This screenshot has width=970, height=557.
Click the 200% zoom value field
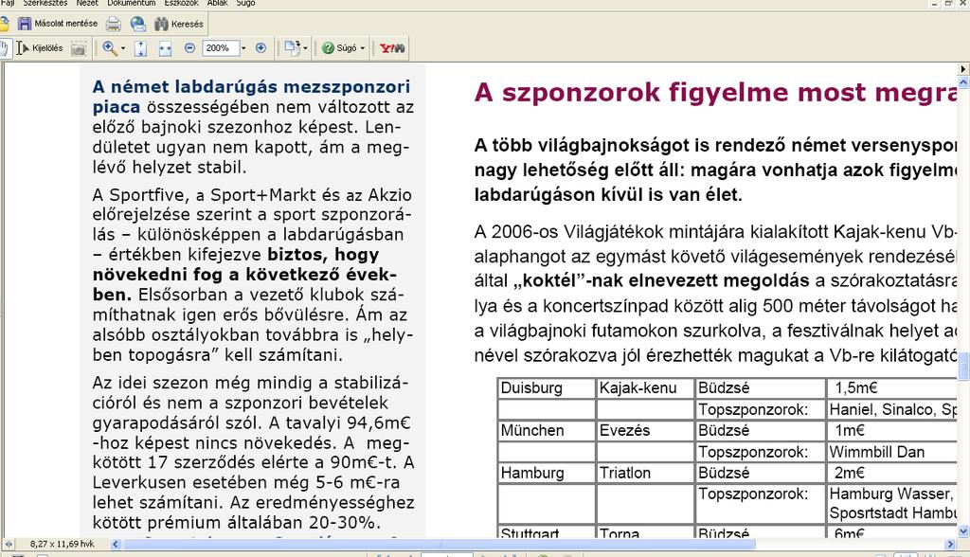[x=220, y=48]
